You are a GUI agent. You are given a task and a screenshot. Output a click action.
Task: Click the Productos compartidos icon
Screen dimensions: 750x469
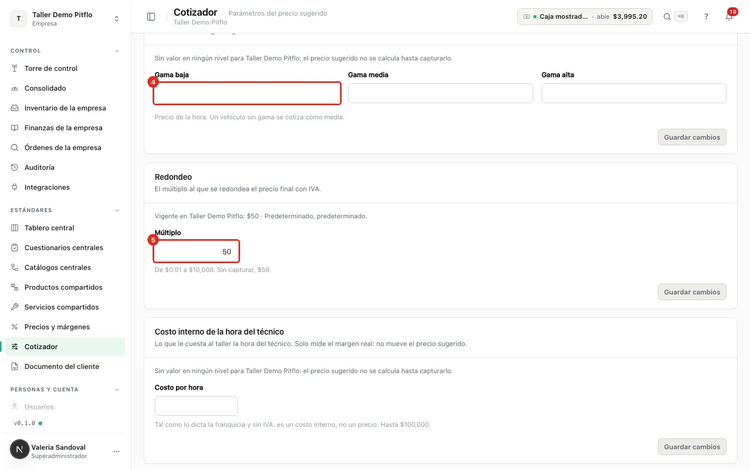15,287
